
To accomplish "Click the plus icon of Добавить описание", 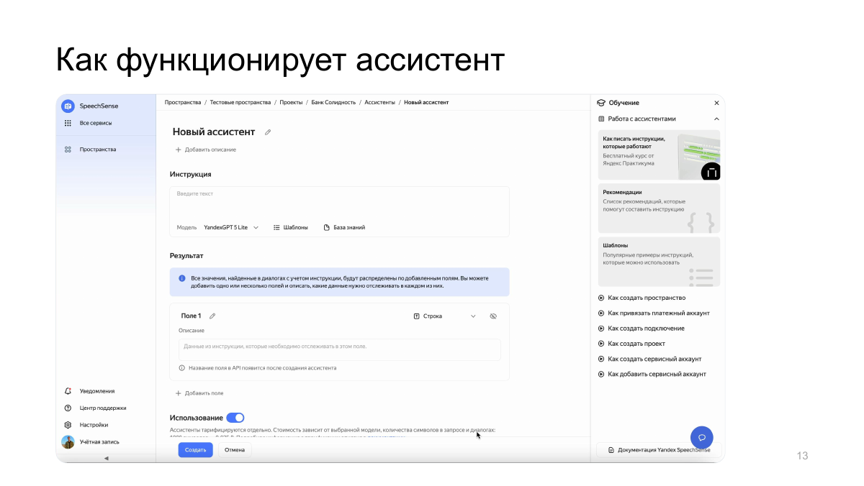I will [179, 150].
